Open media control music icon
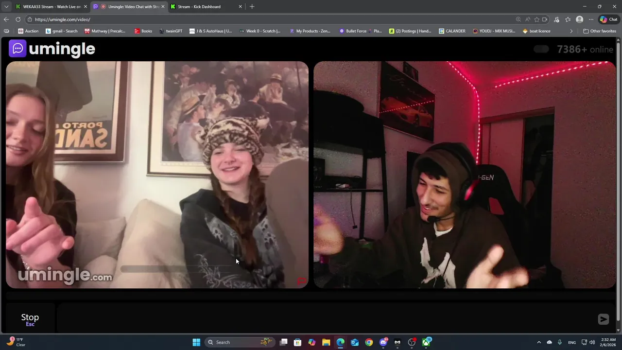The image size is (622, 350). 556,19
